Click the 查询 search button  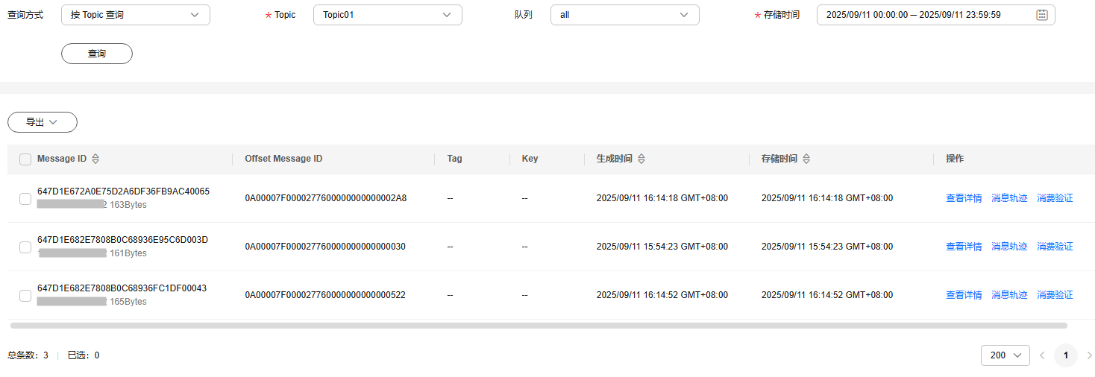[97, 54]
